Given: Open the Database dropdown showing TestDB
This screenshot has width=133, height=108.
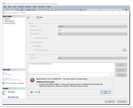Looking at the screenshot, I should click(x=92, y=27).
